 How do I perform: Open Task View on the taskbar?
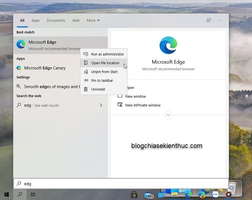[x=33, y=194]
